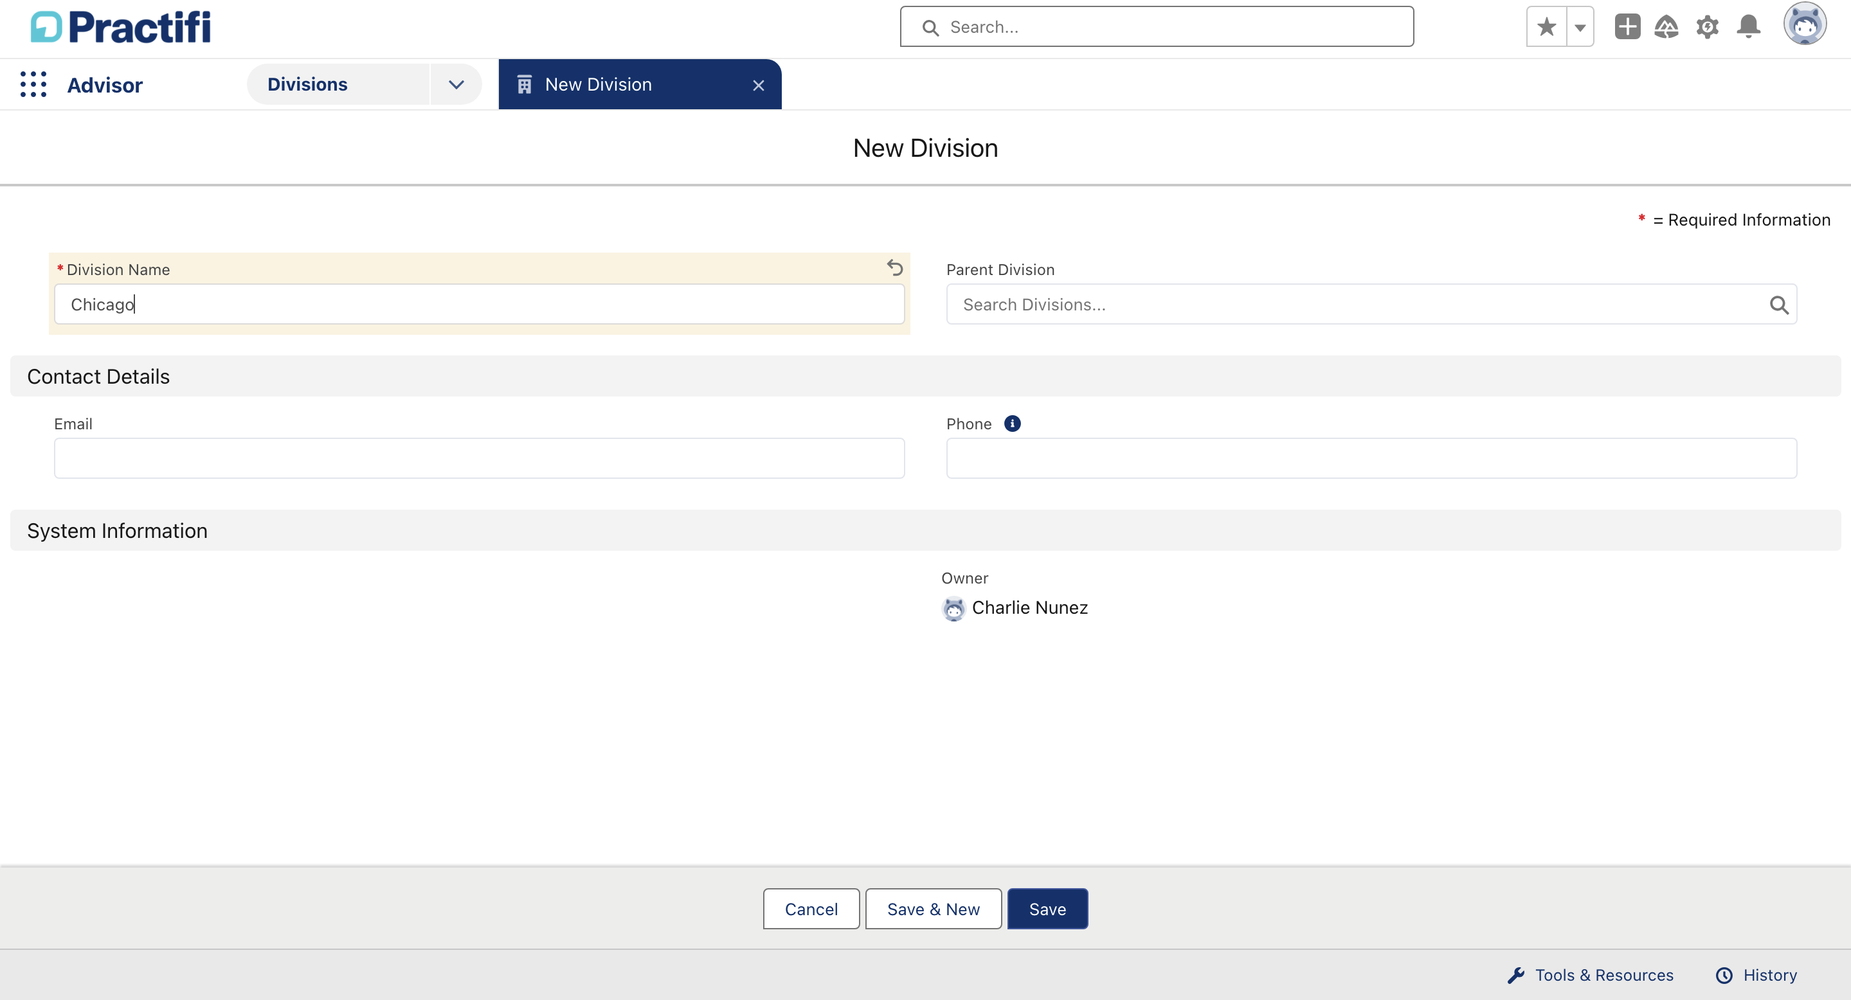Viewport: 1851px width, 1000px height.
Task: View notifications via the bell icon
Action: pyautogui.click(x=1748, y=26)
